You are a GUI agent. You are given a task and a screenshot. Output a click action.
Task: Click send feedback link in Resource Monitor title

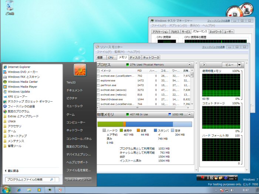[x=213, y=47]
